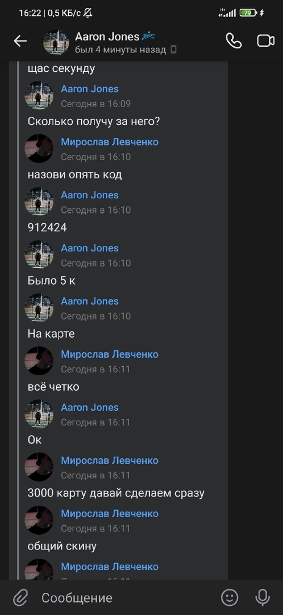
Task: Open the attachment paperclip menu
Action: click(x=20, y=598)
